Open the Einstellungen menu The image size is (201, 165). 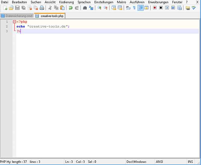coord(104,2)
